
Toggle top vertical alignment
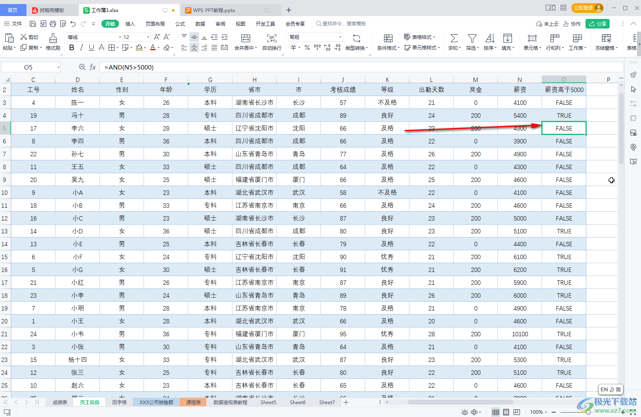184,37
